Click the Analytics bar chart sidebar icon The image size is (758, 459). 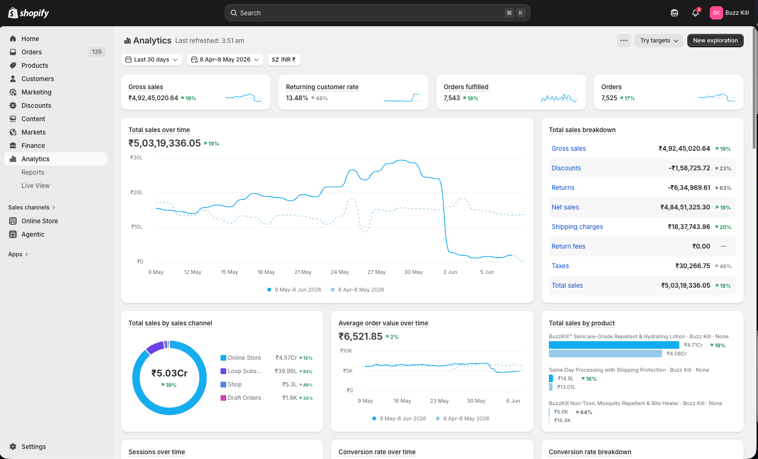pos(13,159)
